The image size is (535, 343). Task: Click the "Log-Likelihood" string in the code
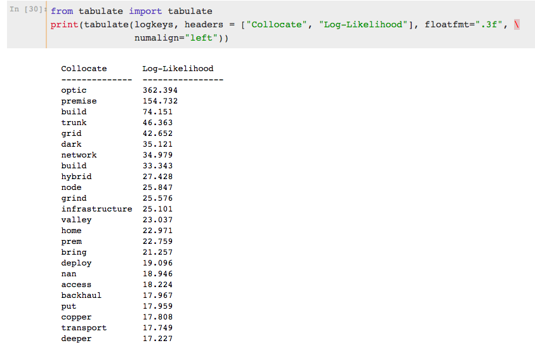[x=363, y=25]
